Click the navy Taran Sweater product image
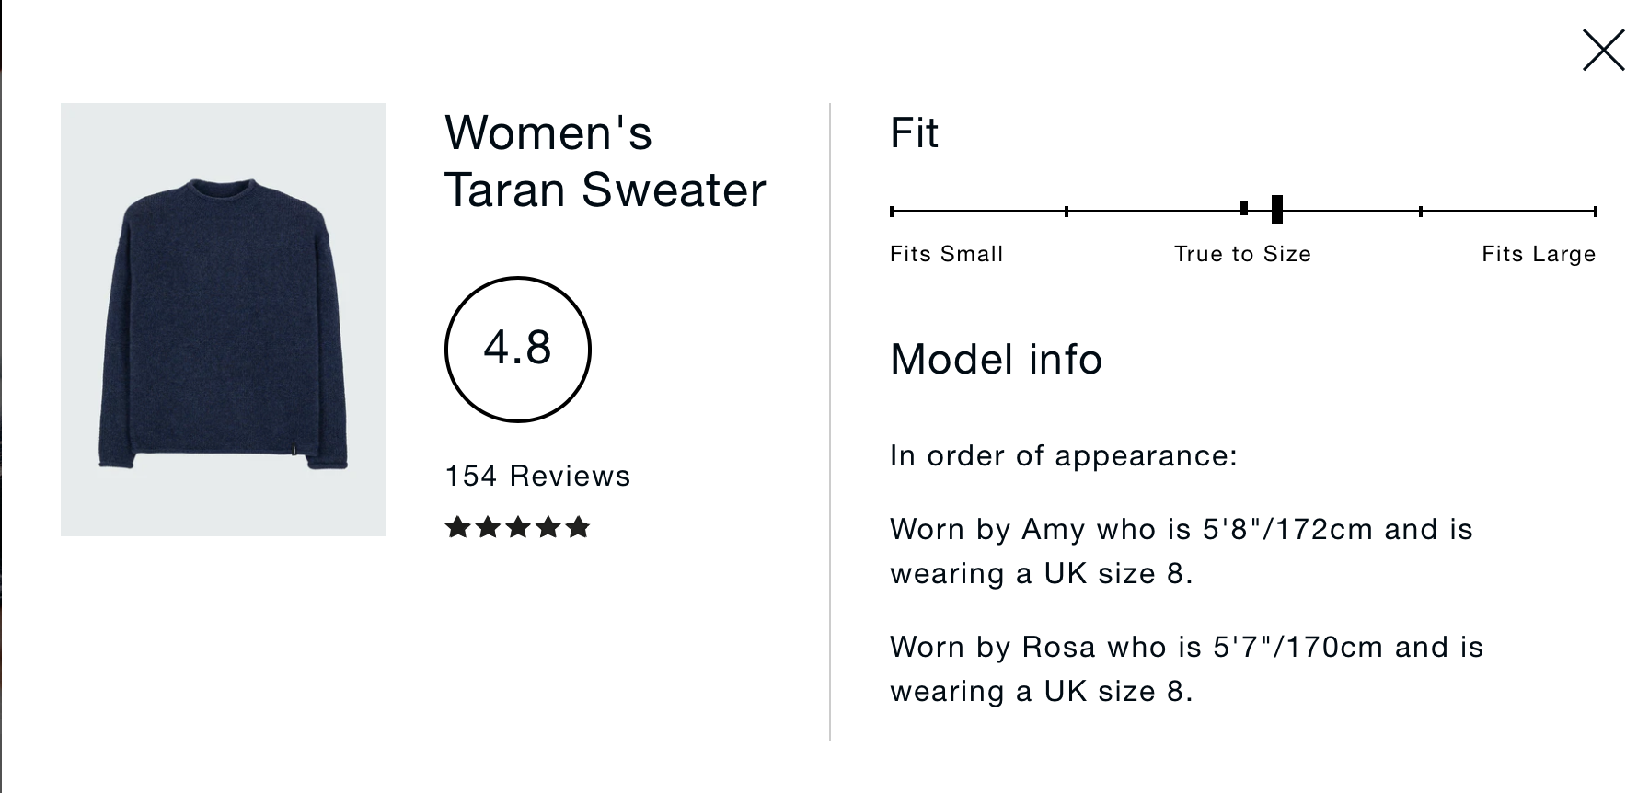The height and width of the screenshot is (793, 1649). (x=223, y=319)
